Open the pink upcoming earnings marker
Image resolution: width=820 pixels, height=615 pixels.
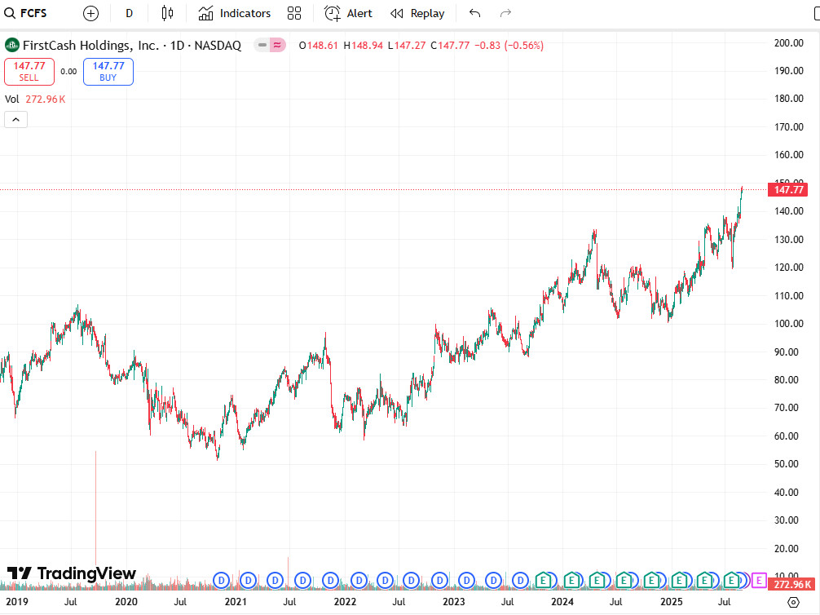pos(759,581)
